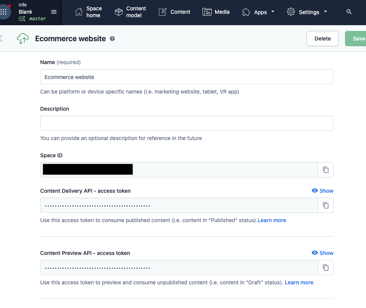Open search with magnifier icon
The height and width of the screenshot is (308, 366).
point(349,12)
